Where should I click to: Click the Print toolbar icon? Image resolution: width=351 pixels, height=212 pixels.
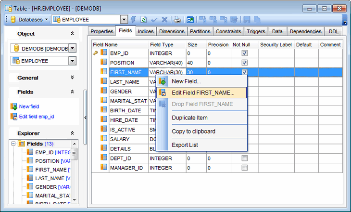point(177,20)
